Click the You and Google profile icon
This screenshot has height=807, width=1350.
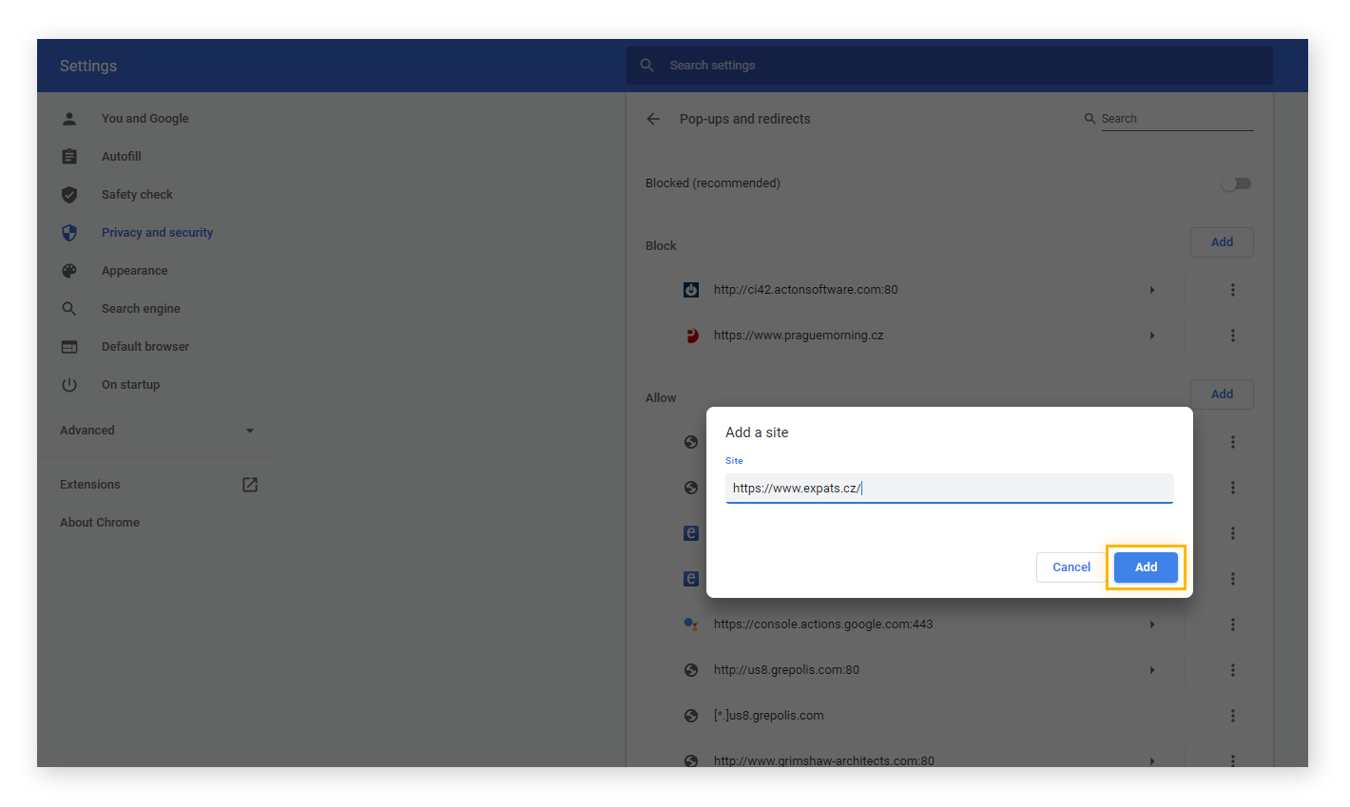69,118
